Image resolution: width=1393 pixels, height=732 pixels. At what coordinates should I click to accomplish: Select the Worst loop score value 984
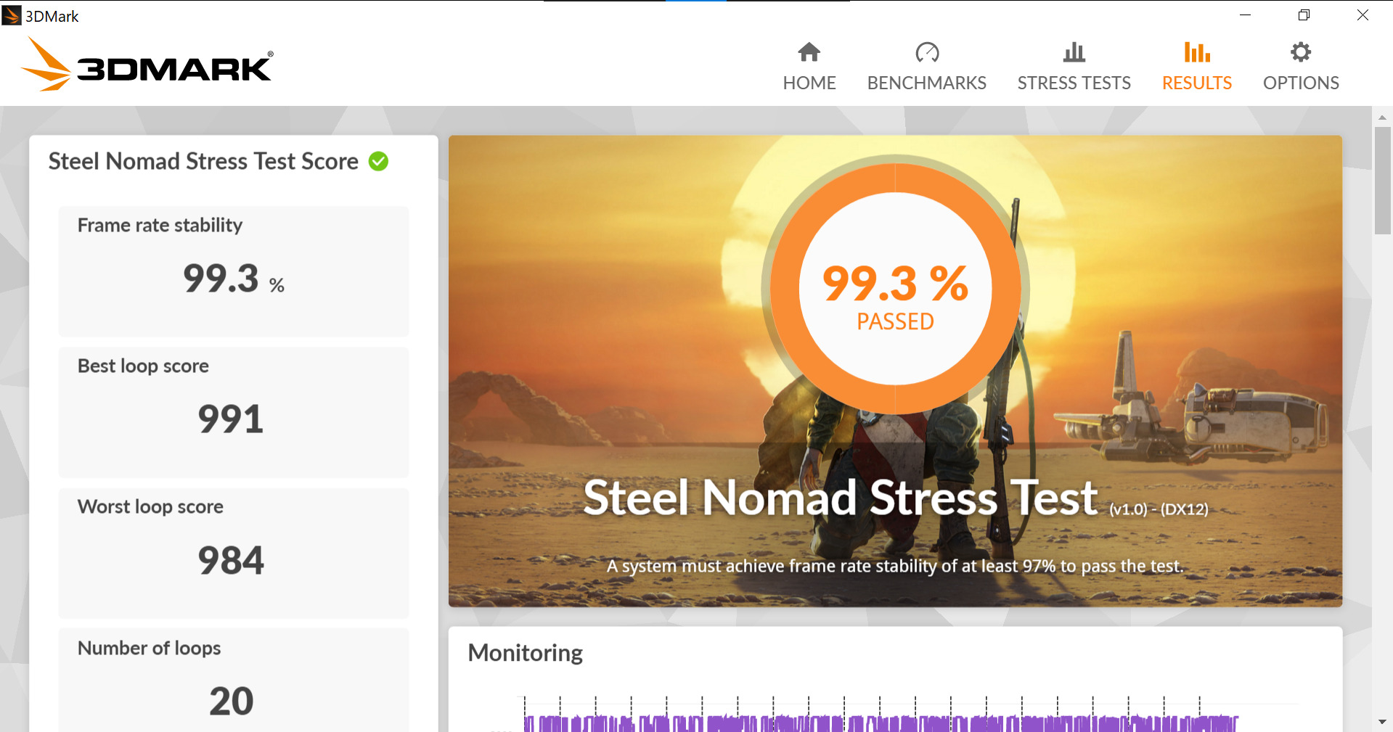pyautogui.click(x=231, y=560)
